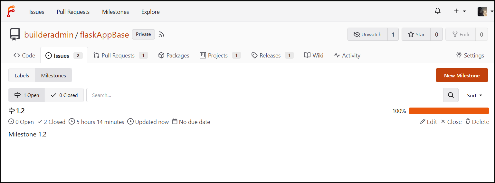This screenshot has height=183, width=495.
Task: Open the 1.2 milestone title link
Action: 20,111
